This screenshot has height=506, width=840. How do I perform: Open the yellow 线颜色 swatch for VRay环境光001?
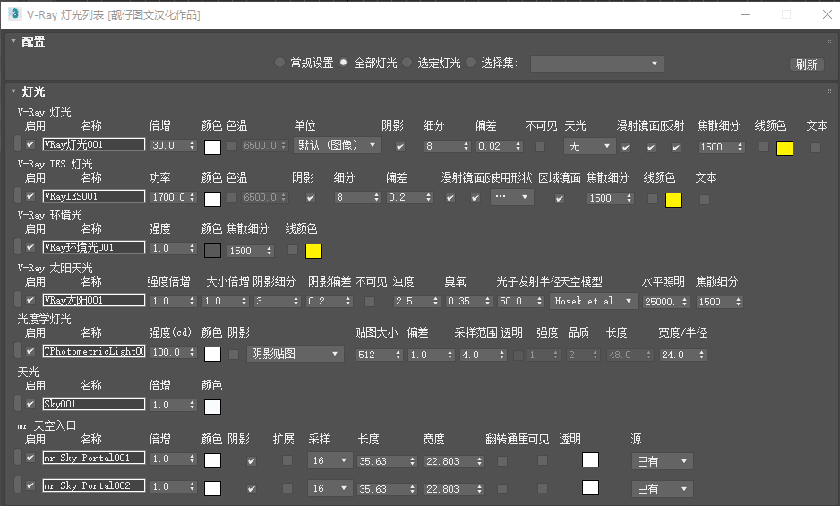(x=314, y=251)
